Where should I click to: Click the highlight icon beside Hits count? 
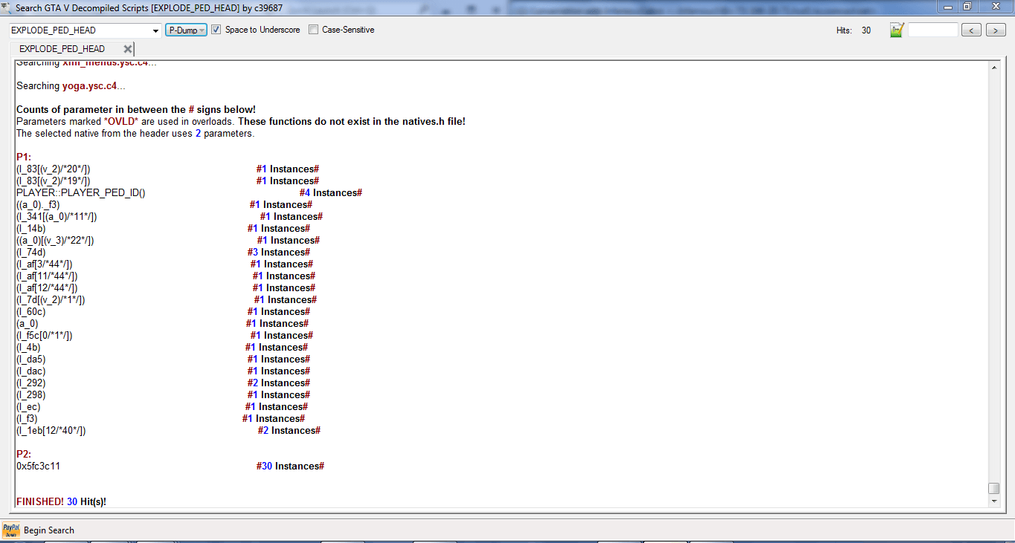coord(896,30)
